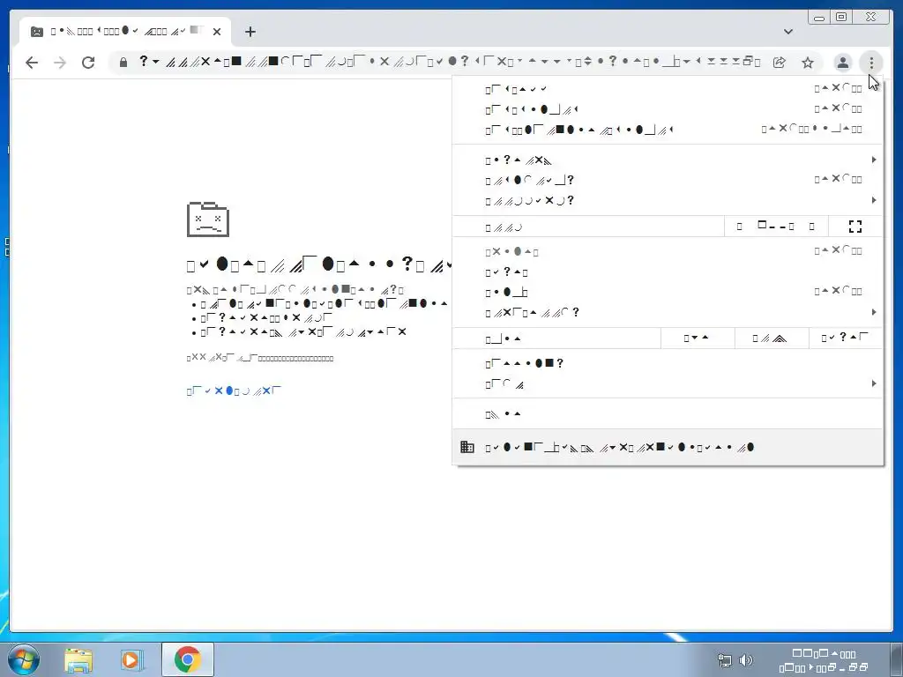903x677 pixels.
Task: Expand the Bookmarks submenu arrow
Action: pos(874,200)
